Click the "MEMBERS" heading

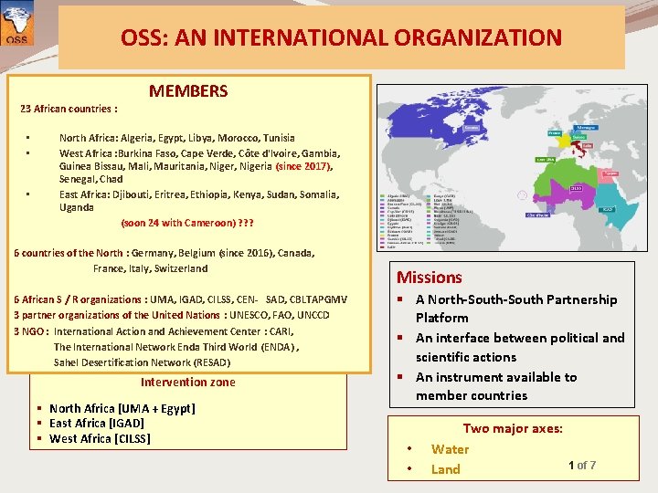click(x=188, y=91)
